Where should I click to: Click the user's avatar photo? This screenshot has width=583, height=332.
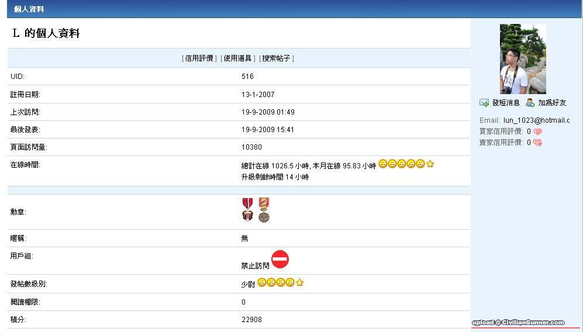pos(523,59)
